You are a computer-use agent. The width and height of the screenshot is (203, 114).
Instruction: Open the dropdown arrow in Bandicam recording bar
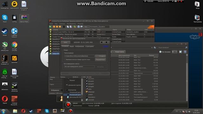coord(173,1)
